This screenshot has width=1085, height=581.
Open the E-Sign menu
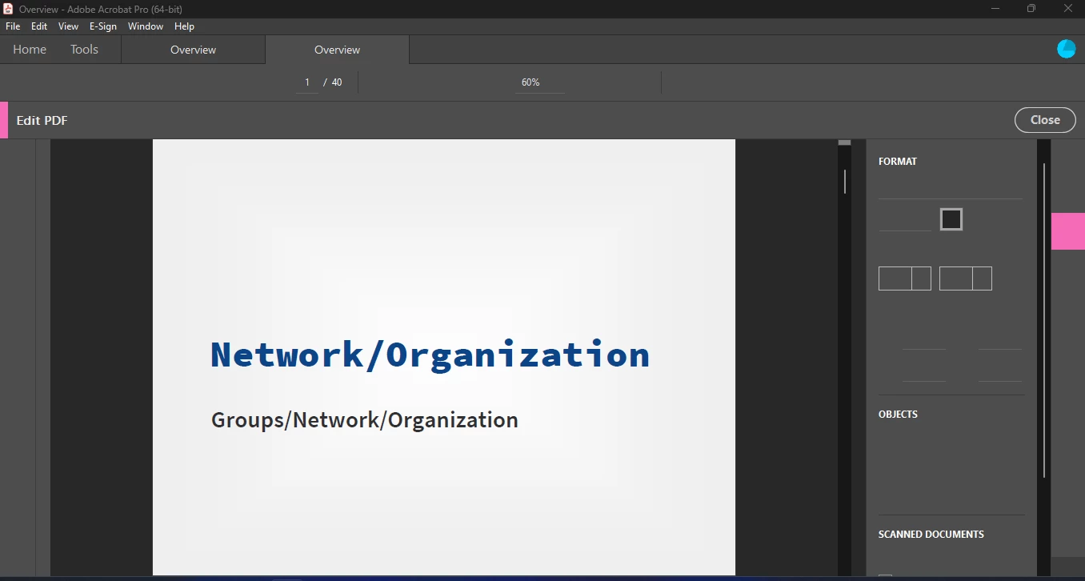103,26
